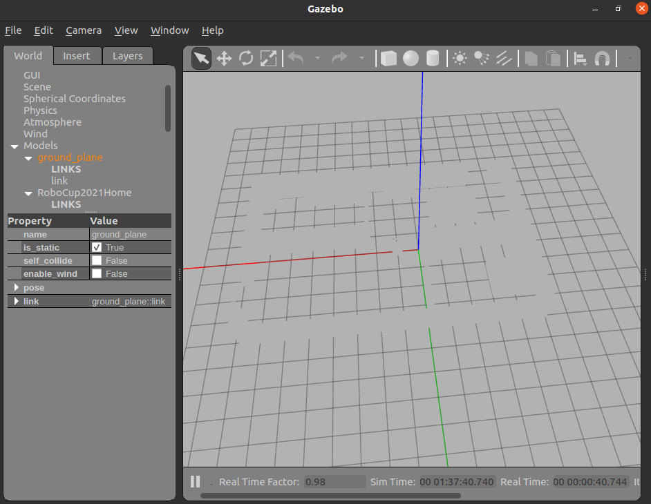The height and width of the screenshot is (504, 651).
Task: Activate the scale mode tool
Action: pyautogui.click(x=268, y=59)
